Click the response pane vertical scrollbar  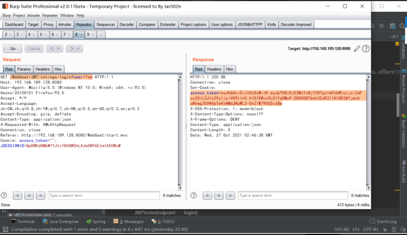point(368,133)
